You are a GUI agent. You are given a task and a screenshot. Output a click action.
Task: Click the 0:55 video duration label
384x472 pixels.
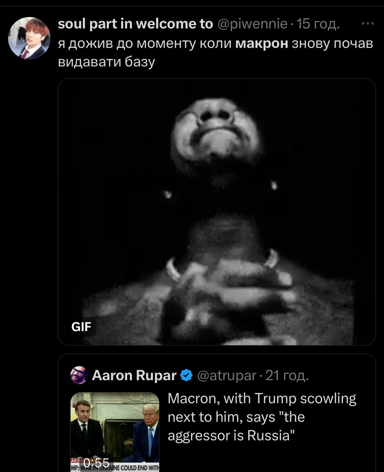coord(96,462)
